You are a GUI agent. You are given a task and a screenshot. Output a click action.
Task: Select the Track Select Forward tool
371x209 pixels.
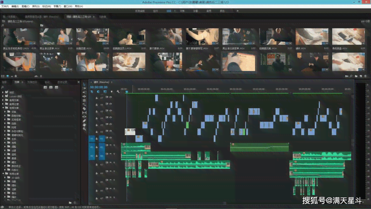84,88
